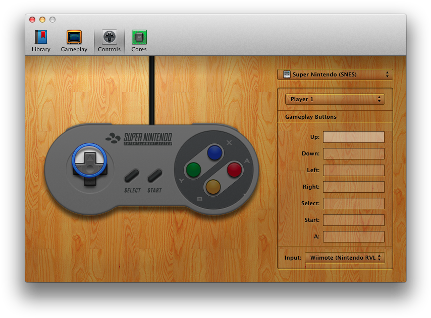Click the Super Nintendo logo on the controller
Image resolution: width=431 pixels, height=318 pixels.
(139, 138)
